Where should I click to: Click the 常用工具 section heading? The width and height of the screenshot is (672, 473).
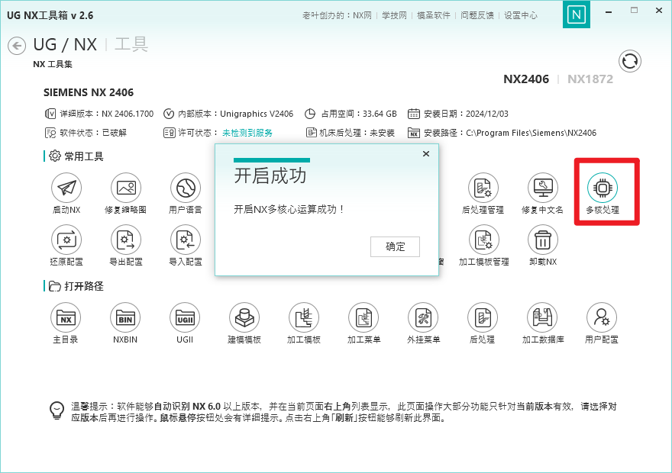pos(83,156)
